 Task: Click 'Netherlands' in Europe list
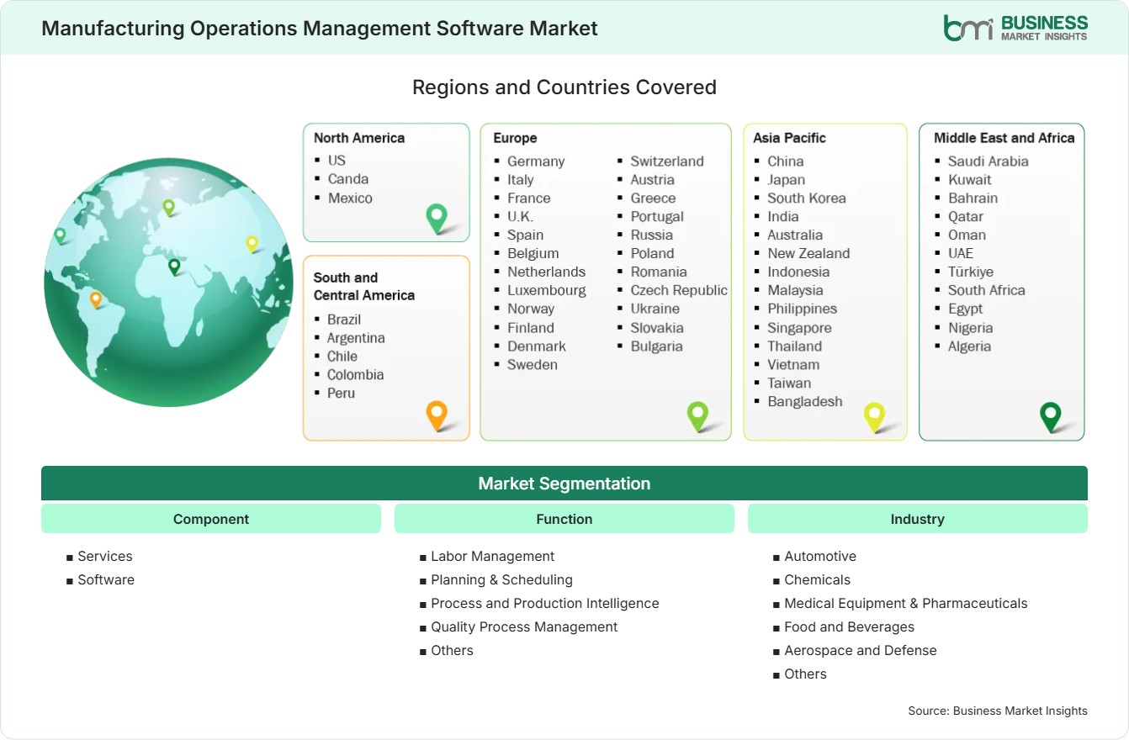click(x=546, y=272)
